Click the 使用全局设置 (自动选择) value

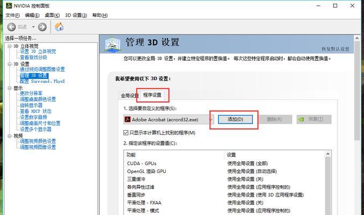click(x=252, y=171)
